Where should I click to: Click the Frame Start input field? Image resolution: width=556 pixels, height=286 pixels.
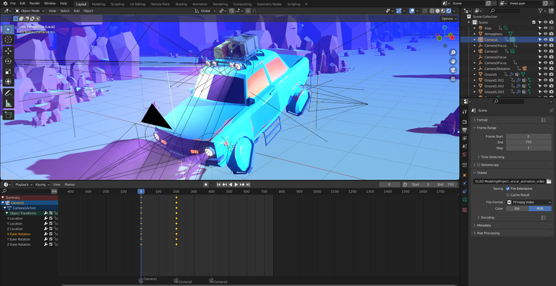[x=528, y=136]
